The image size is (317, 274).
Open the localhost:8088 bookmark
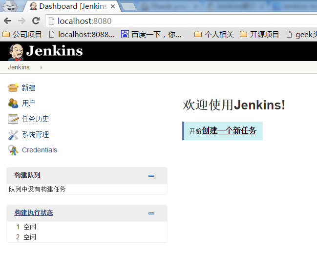click(82, 34)
